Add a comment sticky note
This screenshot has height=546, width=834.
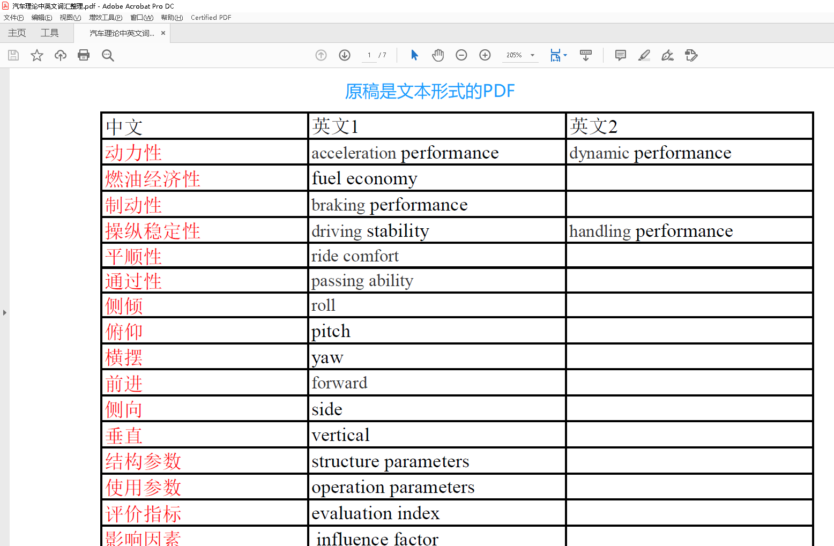click(x=621, y=55)
